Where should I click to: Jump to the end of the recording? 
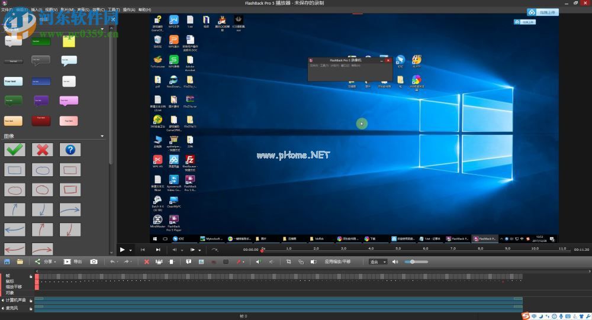158,250
